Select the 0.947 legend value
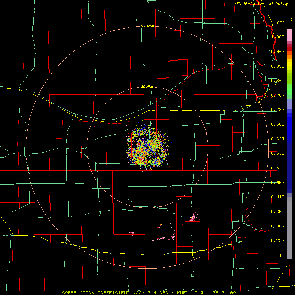This screenshot has height=295, width=295. coord(278,51)
